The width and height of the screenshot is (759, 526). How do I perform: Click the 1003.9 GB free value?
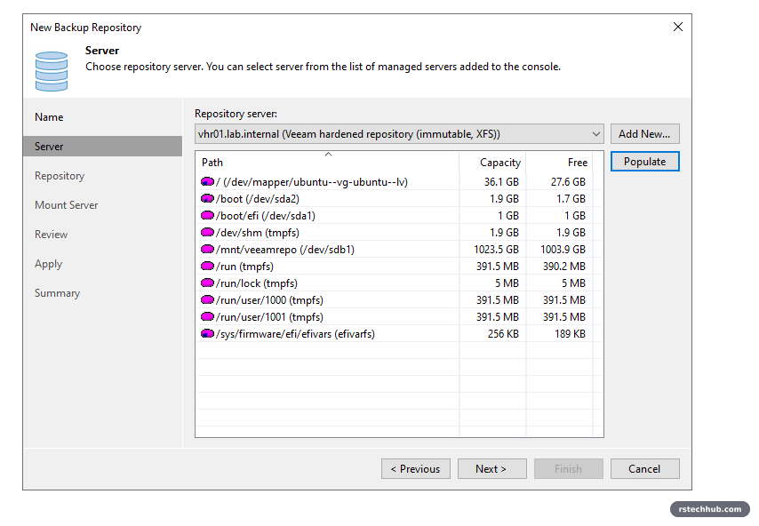(563, 249)
